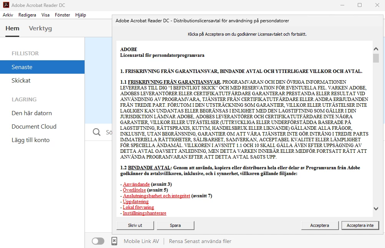
Task: Open the Inställningshanterare link
Action: [144, 213]
